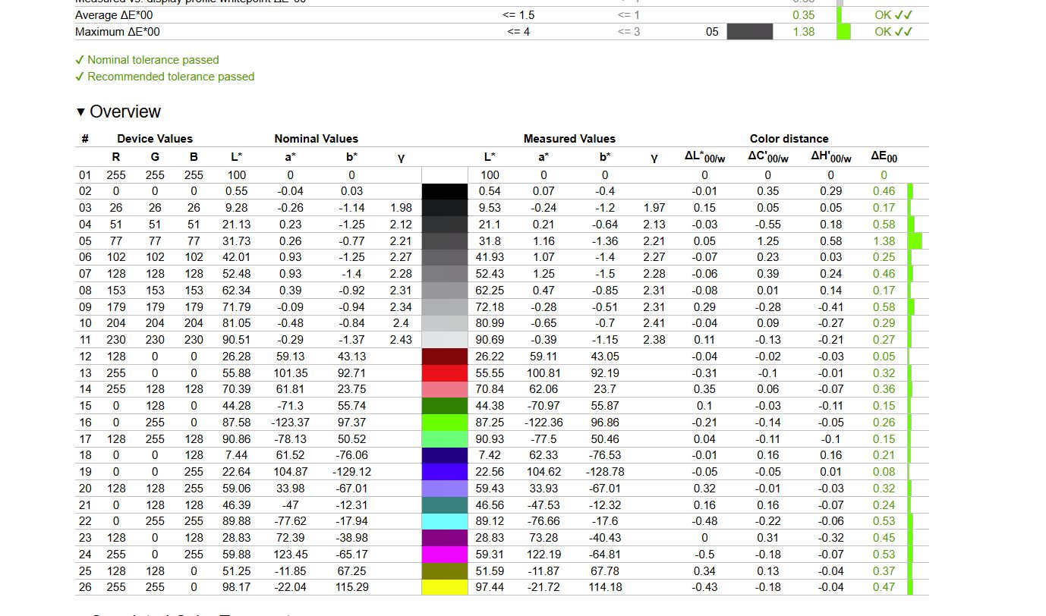Viewport: 1046px width, 616px height.
Task: Click the pure red swatch in row 13
Action: [x=445, y=372]
